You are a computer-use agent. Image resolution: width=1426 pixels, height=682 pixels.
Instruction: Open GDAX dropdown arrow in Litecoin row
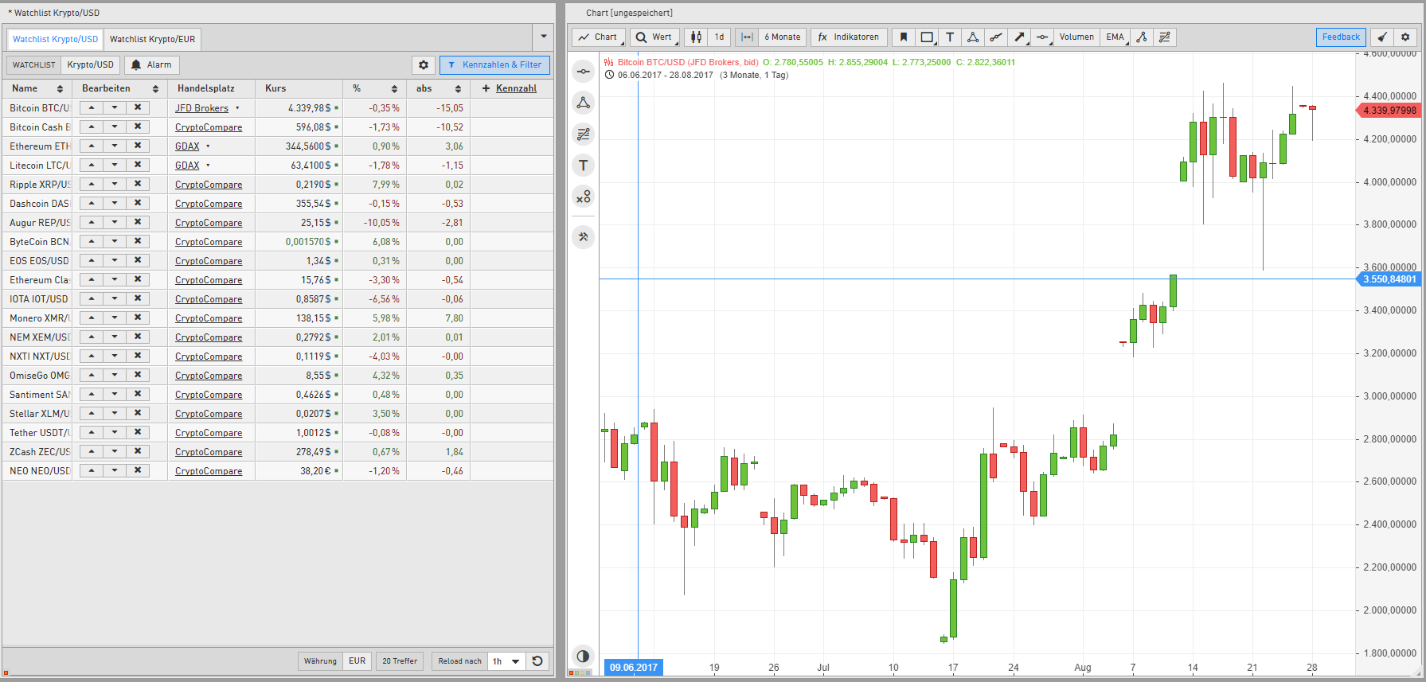pyautogui.click(x=208, y=166)
